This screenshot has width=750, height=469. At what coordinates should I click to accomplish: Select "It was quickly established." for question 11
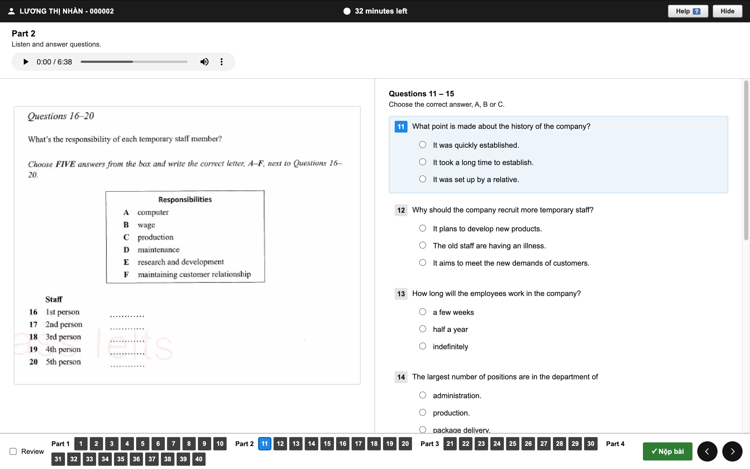point(422,145)
